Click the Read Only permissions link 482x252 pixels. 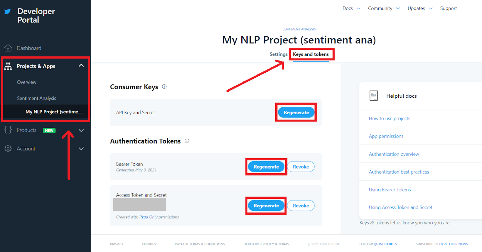[x=148, y=217]
